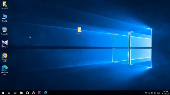170x95 pixels.
Task: Select the Google Chrome desktop shortcut
Action: tap(5, 55)
